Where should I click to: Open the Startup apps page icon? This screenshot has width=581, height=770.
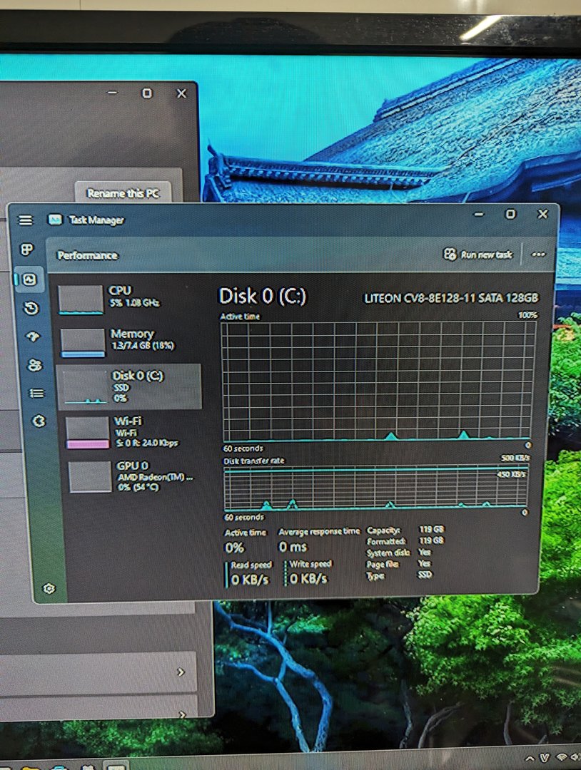coord(33,337)
